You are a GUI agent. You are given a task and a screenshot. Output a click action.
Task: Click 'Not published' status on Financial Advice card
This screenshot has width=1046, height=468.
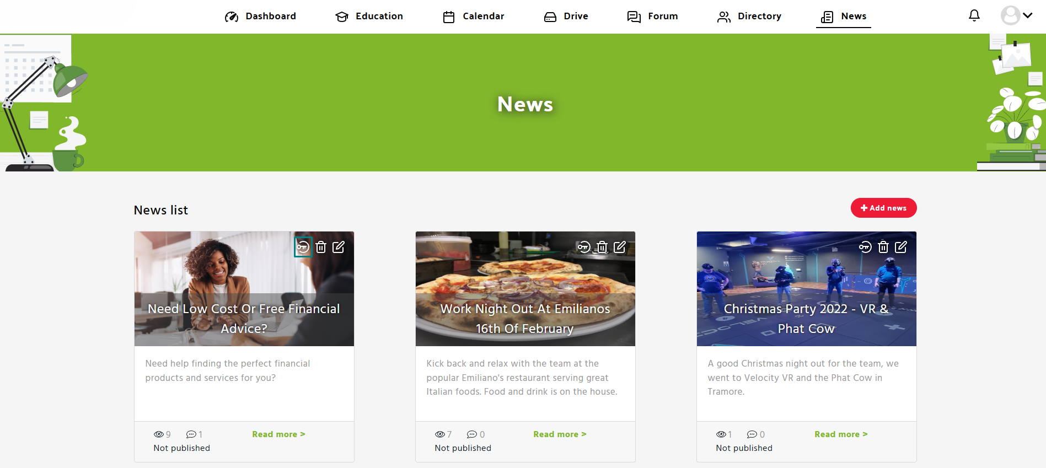(x=182, y=448)
